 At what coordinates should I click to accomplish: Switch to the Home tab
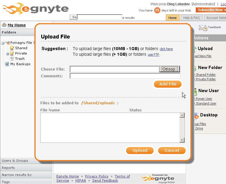(173, 18)
